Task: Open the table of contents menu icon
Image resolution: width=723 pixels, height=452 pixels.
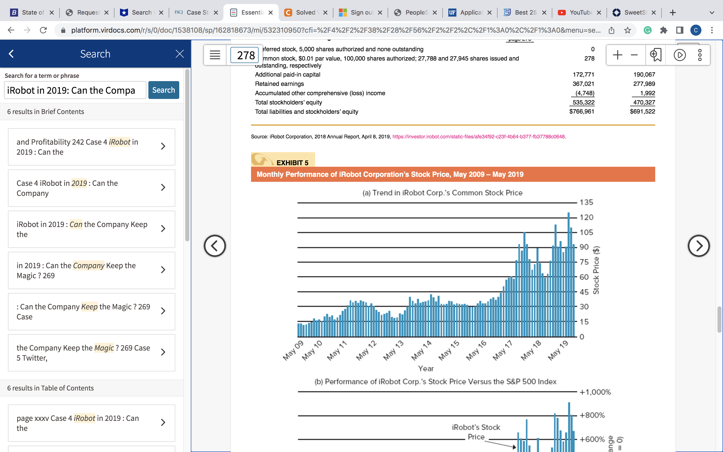Action: pyautogui.click(x=215, y=55)
